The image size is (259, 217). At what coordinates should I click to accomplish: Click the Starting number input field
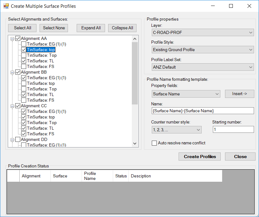(x=233, y=129)
